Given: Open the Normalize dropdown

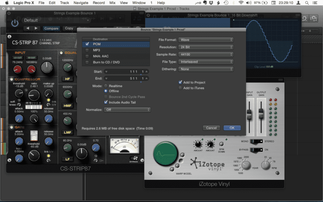Looking at the screenshot, I should pyautogui.click(x=127, y=109).
